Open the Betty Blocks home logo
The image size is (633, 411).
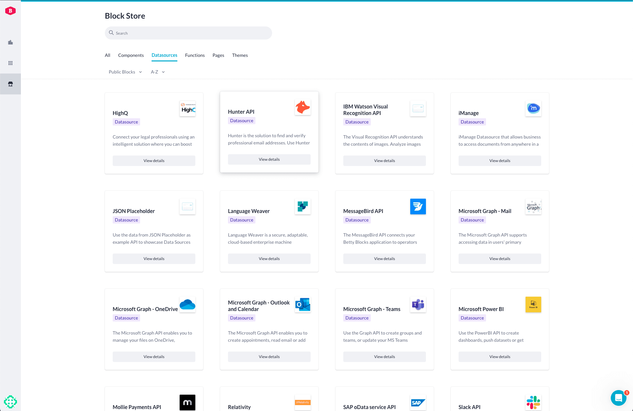(x=10, y=11)
